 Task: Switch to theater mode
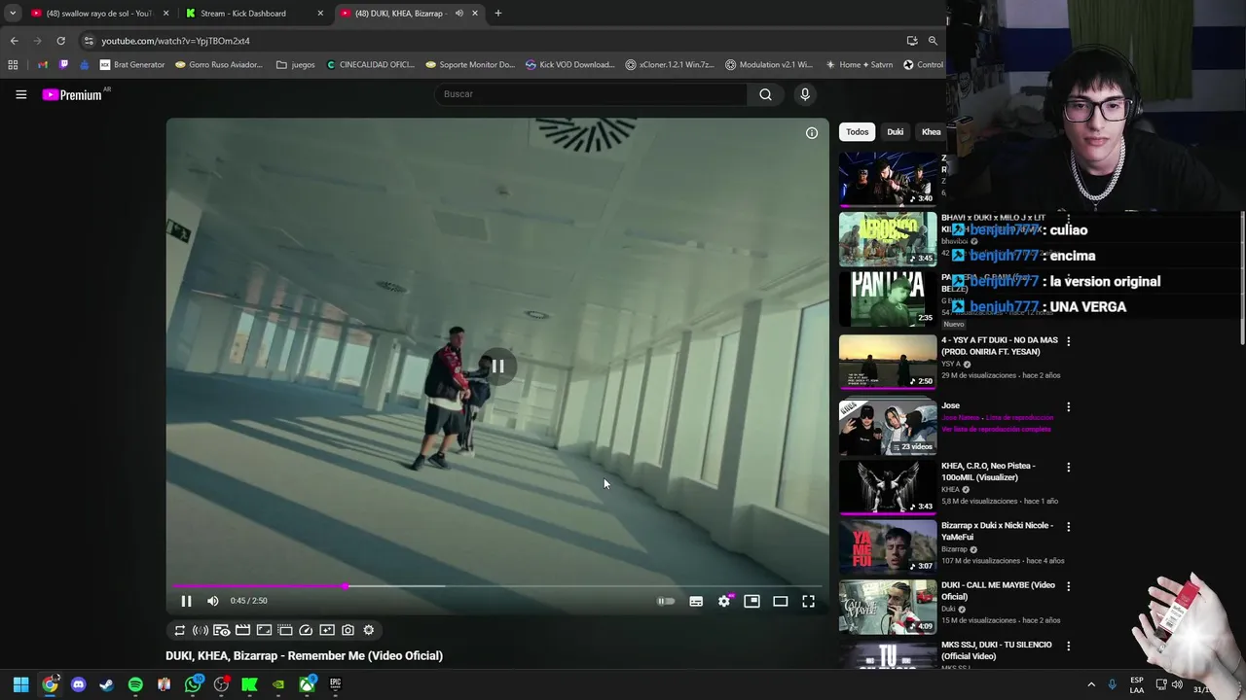pyautogui.click(x=780, y=601)
